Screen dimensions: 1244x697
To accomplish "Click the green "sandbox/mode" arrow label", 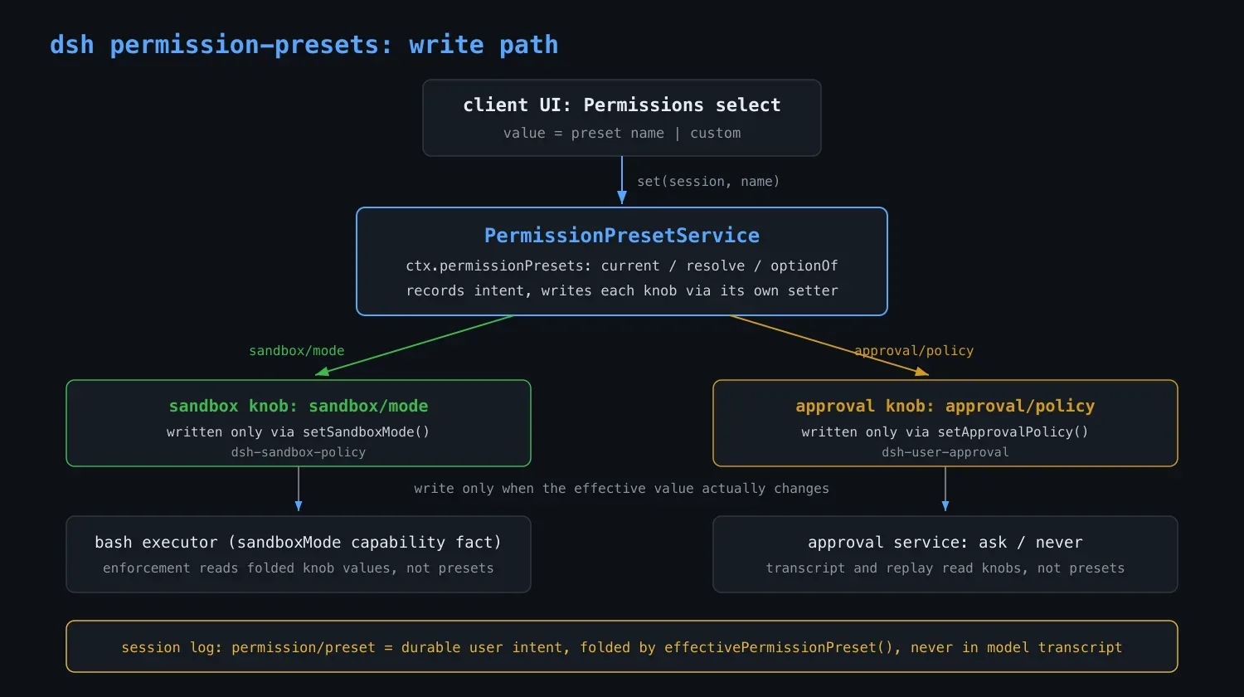I will tap(297, 351).
